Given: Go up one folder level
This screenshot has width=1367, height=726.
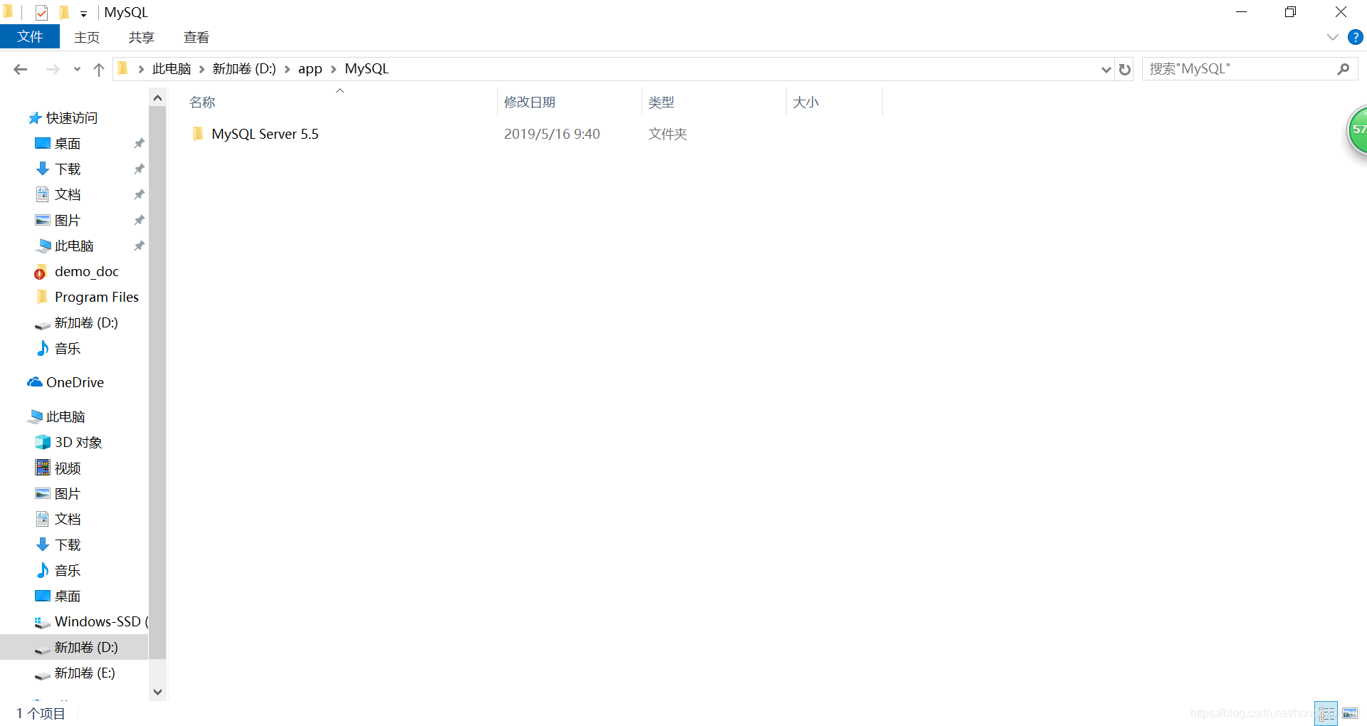Looking at the screenshot, I should pyautogui.click(x=99, y=69).
